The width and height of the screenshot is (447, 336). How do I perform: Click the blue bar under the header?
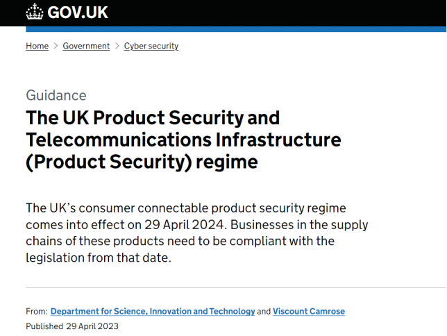click(x=236, y=29)
